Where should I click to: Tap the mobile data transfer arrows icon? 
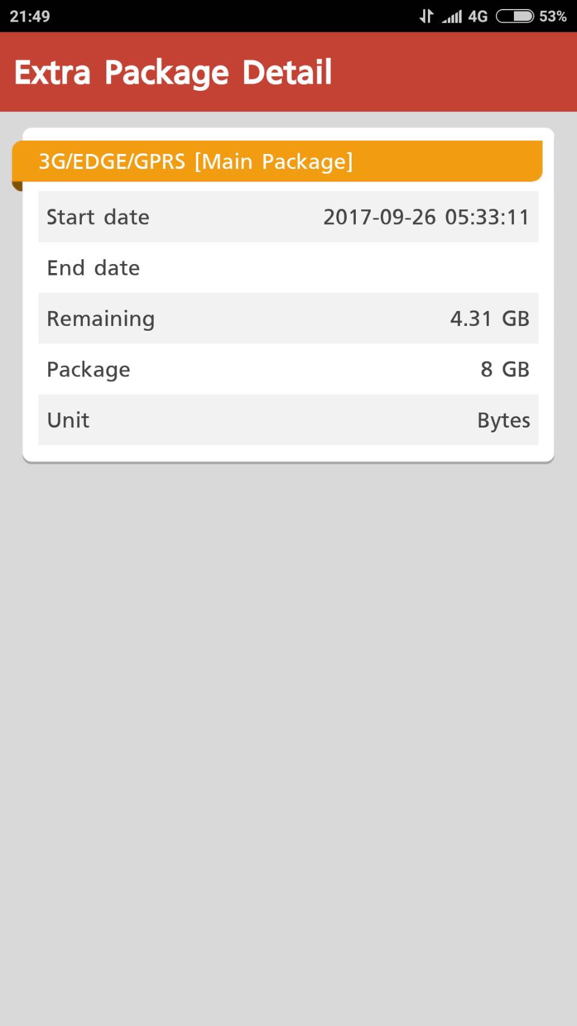[x=426, y=16]
